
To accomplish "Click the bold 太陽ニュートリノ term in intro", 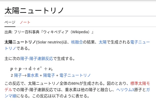I will 20,42.
